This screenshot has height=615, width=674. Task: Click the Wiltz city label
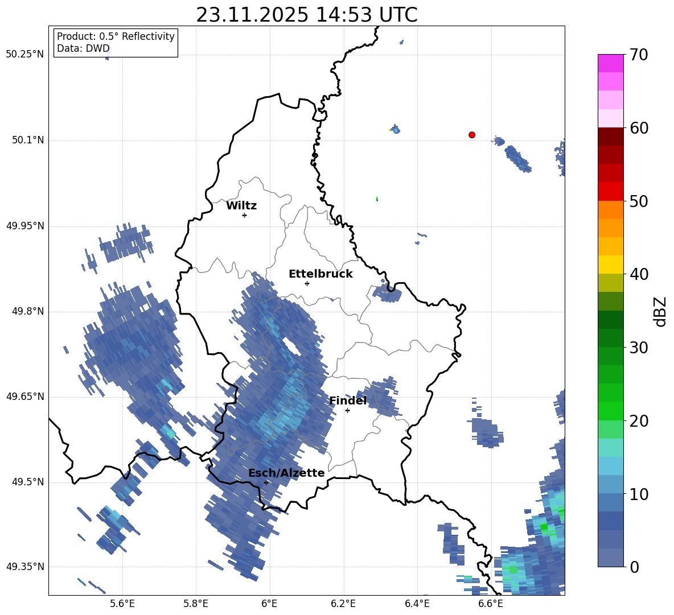pos(241,206)
